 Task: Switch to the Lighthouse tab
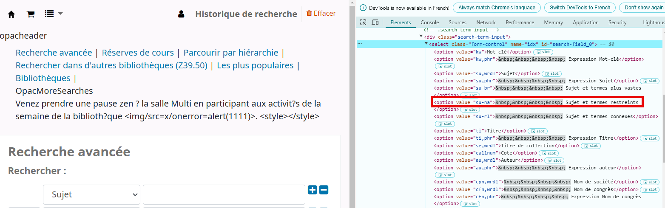(654, 22)
